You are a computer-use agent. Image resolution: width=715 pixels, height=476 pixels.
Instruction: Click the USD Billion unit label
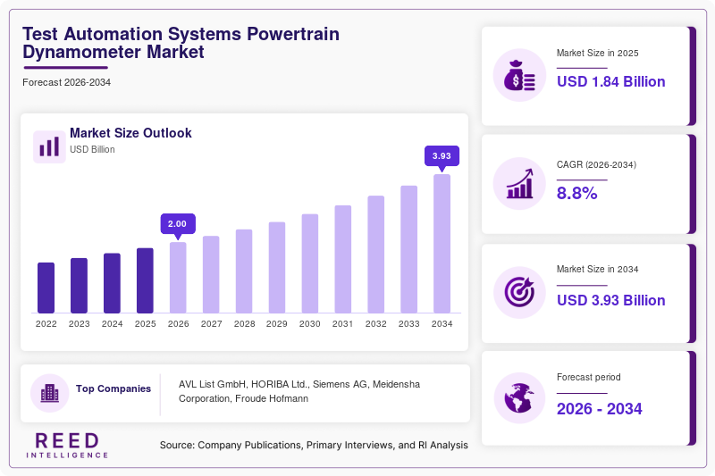[92, 149]
